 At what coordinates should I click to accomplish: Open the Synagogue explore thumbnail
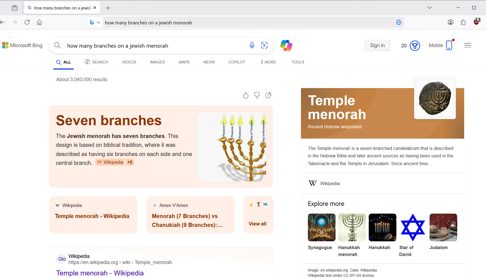pyautogui.click(x=322, y=227)
